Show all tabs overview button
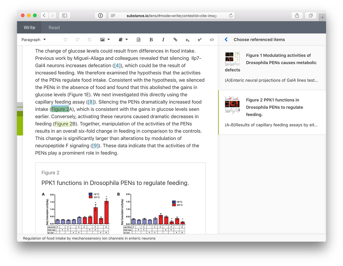 click(x=311, y=15)
